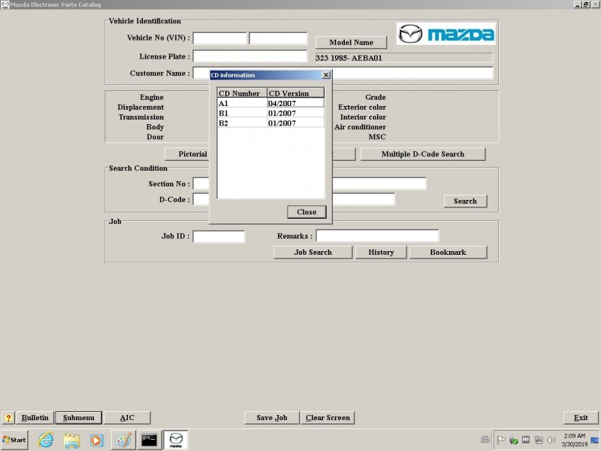Click Clear Screen button

pyautogui.click(x=328, y=418)
